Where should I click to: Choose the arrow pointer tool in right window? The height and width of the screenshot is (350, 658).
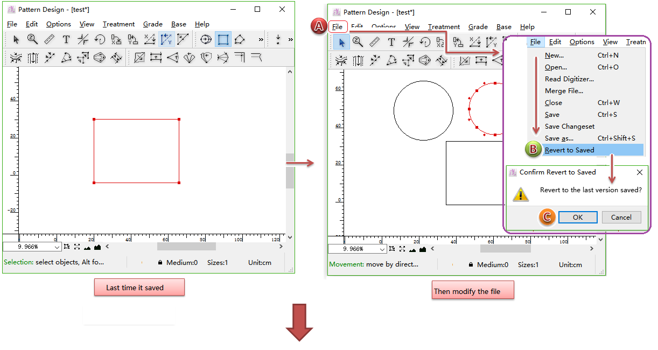(341, 42)
